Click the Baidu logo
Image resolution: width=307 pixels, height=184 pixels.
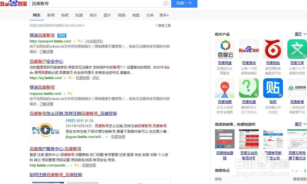click(14, 3)
